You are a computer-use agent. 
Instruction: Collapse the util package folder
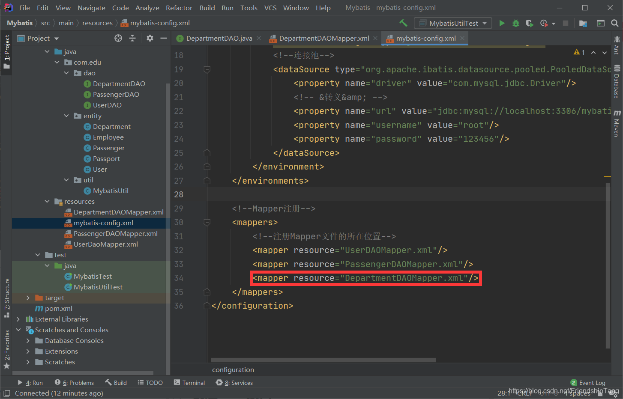point(66,180)
